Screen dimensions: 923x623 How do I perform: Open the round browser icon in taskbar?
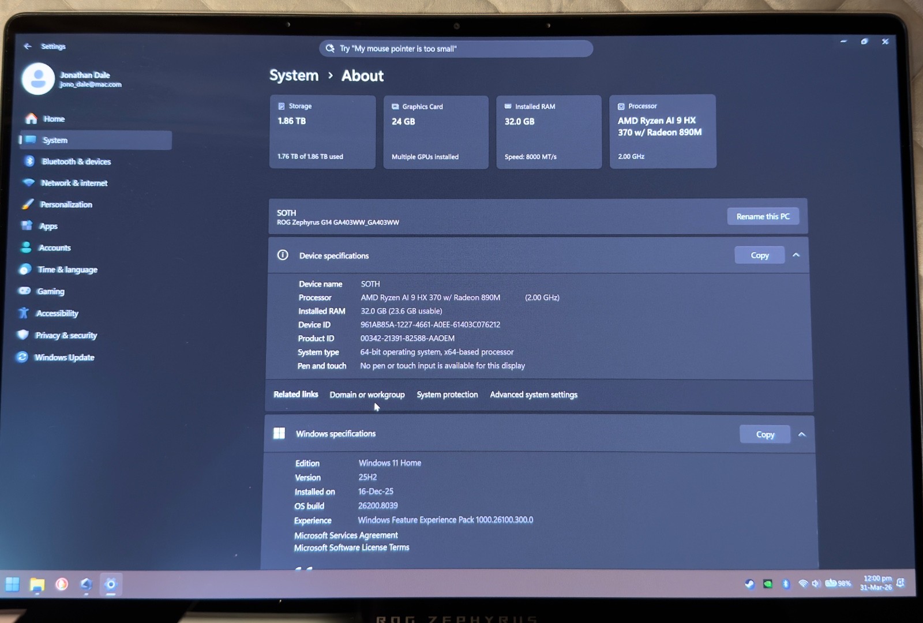(x=62, y=584)
